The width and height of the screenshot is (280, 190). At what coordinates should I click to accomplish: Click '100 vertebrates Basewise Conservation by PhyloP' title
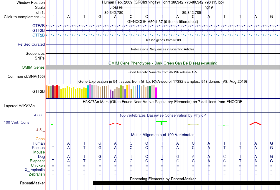click(163, 115)
